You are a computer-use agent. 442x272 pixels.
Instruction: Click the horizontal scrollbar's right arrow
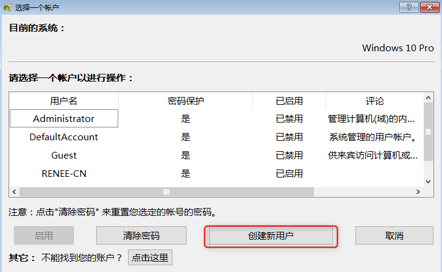tap(418, 192)
